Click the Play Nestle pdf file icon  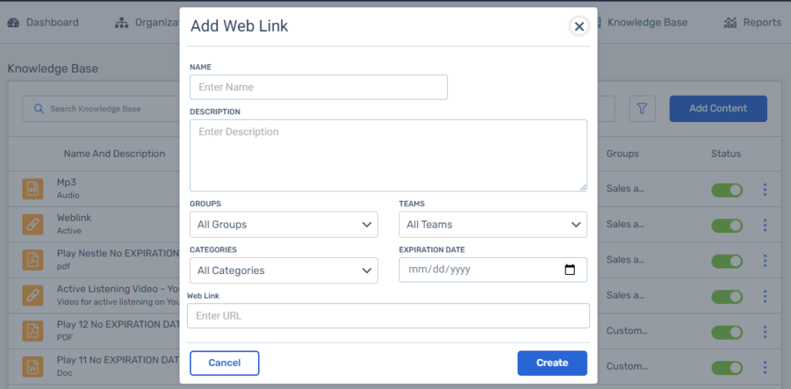32,259
